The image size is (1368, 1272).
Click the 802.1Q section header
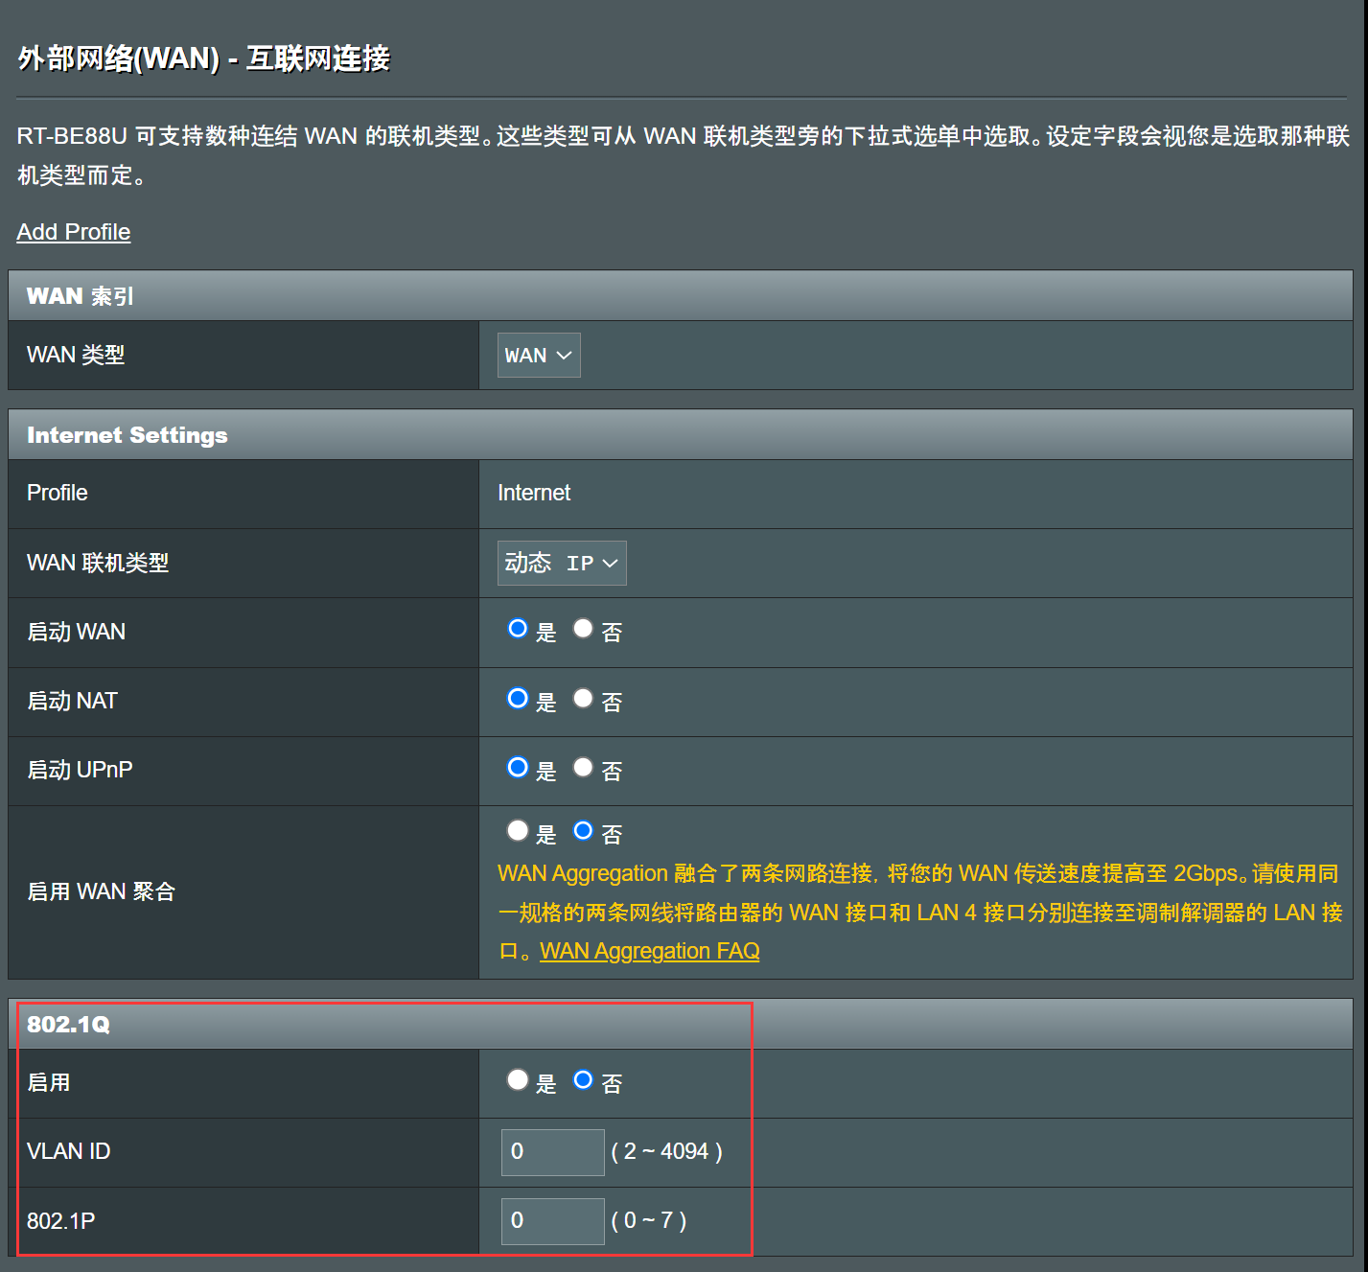pyautogui.click(x=68, y=1025)
